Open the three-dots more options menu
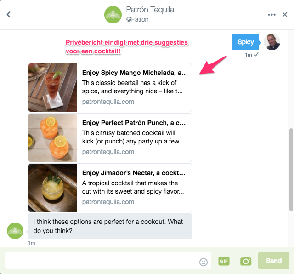Viewport: 294px width, 274px height. coord(271,15)
